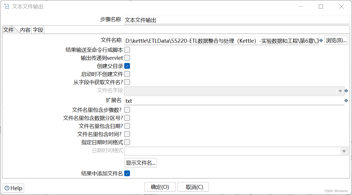
Task: Switch to the 字段 tab
Action: (38, 29)
